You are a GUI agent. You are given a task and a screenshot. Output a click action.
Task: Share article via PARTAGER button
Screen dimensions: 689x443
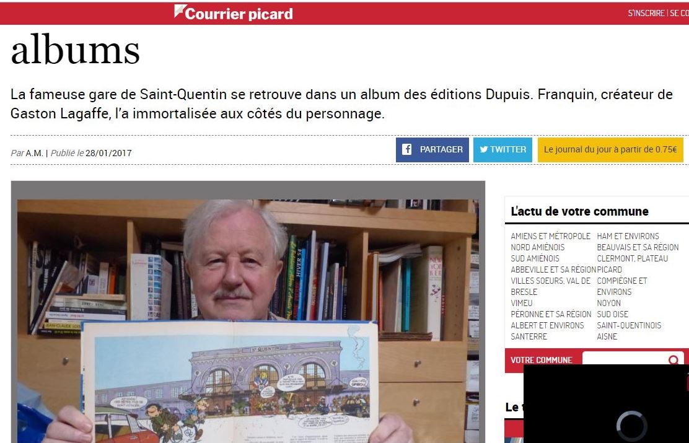click(432, 150)
